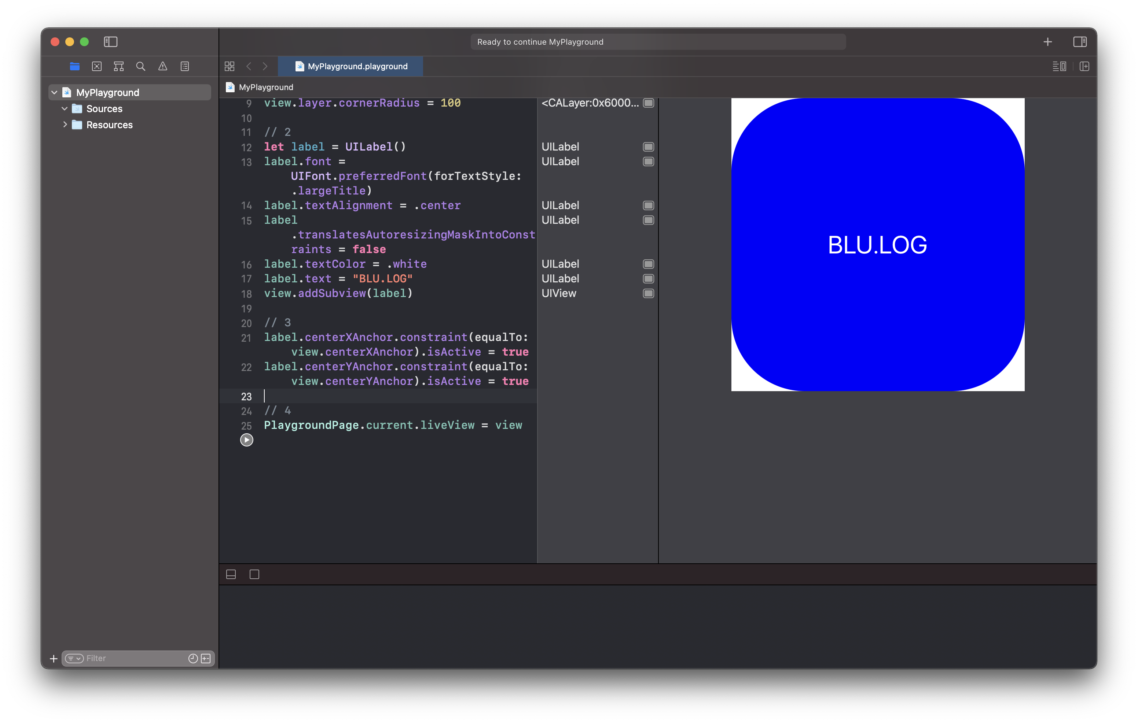Click the blue BLU.LOG live view
1138x723 pixels.
(x=878, y=244)
